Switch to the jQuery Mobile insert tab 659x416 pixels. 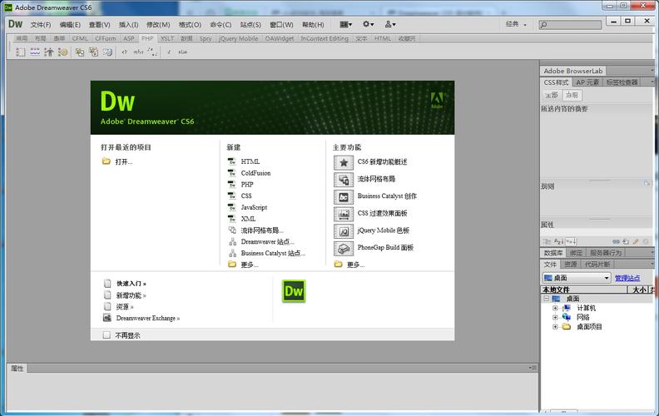coord(238,38)
